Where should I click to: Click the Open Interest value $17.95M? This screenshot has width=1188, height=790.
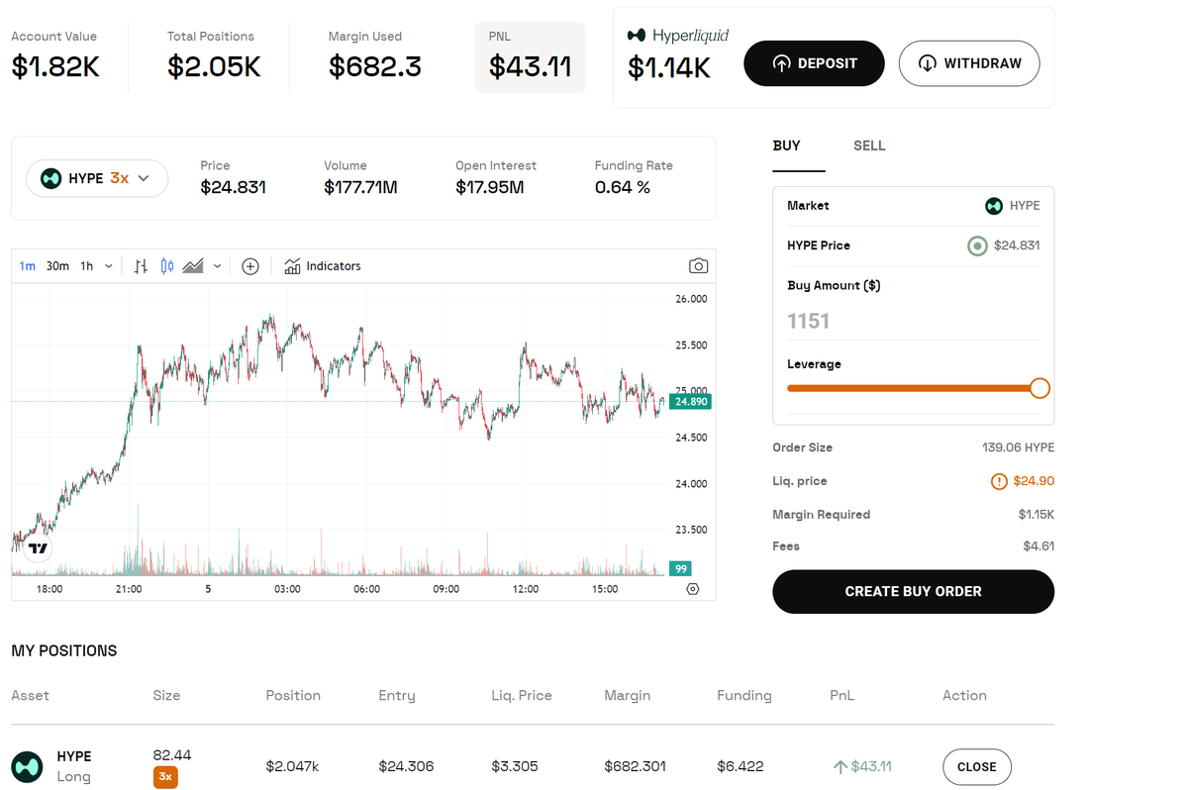[x=490, y=187]
